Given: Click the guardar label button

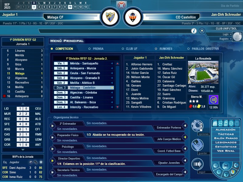Looking at the screenshot, I should point(203,153).
